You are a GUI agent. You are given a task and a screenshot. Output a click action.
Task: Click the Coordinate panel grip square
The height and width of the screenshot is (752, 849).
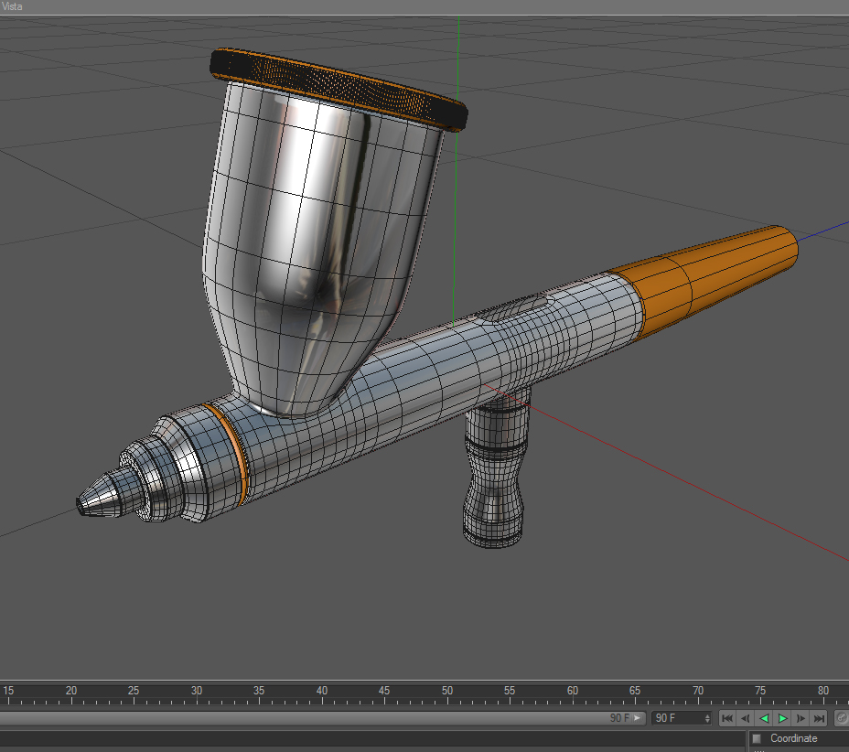[757, 738]
